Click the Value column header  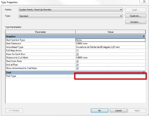coord(110,32)
